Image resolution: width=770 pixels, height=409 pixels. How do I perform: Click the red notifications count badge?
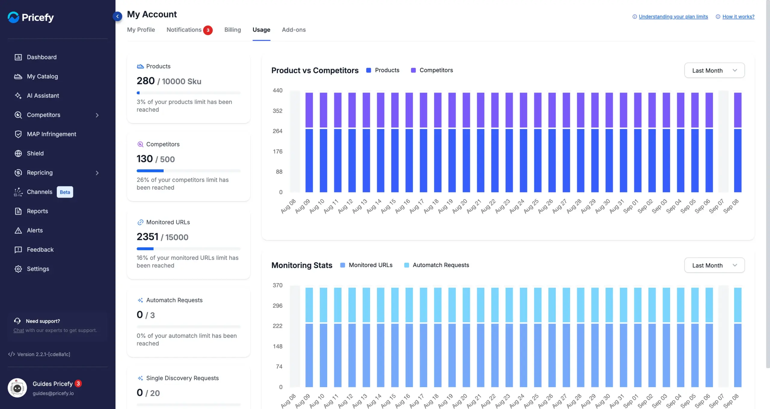click(208, 30)
